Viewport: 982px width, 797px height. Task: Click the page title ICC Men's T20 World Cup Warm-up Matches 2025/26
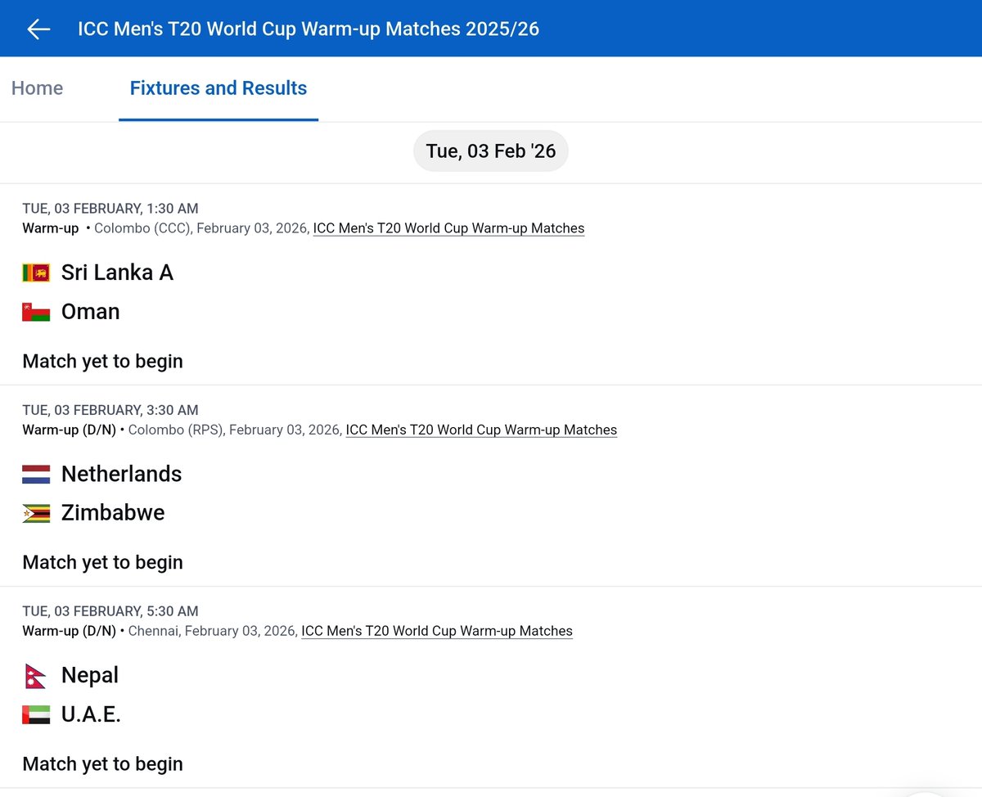tap(309, 29)
